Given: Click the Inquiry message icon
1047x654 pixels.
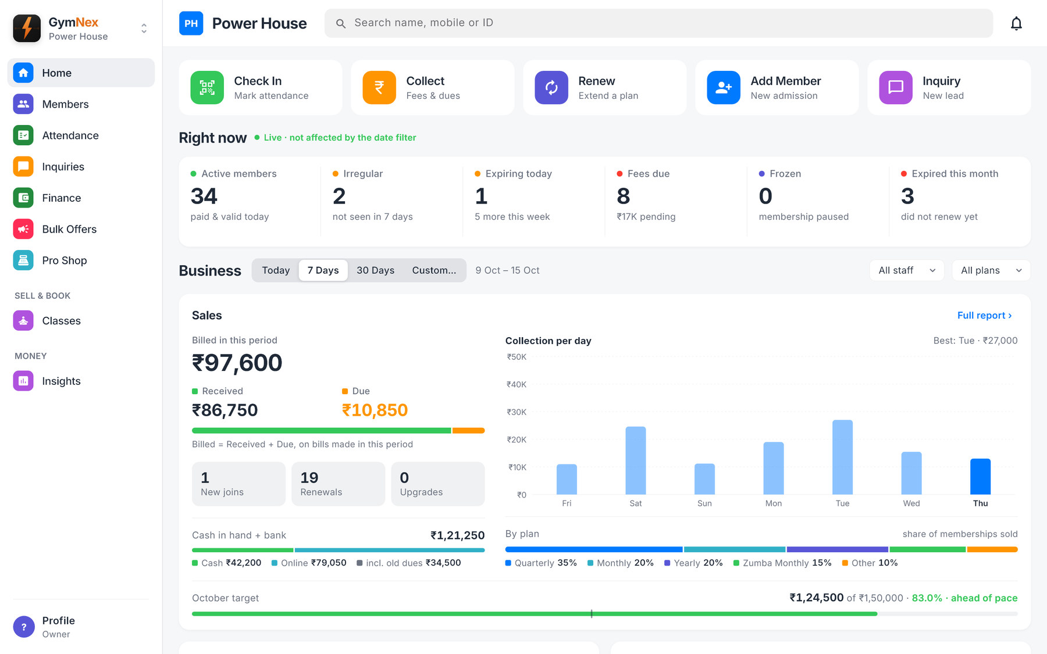Looking at the screenshot, I should point(896,88).
